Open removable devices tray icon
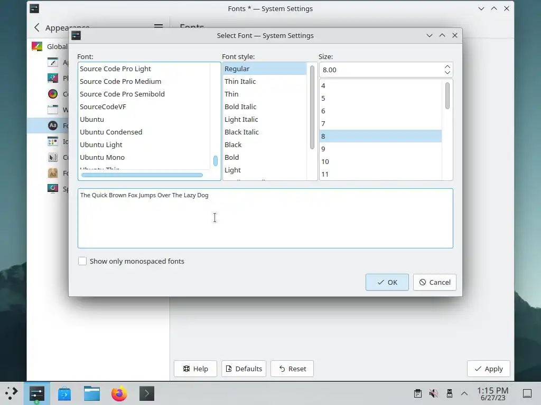The height and width of the screenshot is (405, 541). (449, 393)
